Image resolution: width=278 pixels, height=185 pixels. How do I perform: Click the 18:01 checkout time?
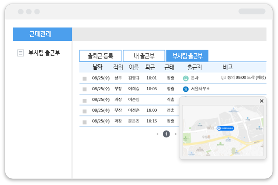[x=152, y=78]
